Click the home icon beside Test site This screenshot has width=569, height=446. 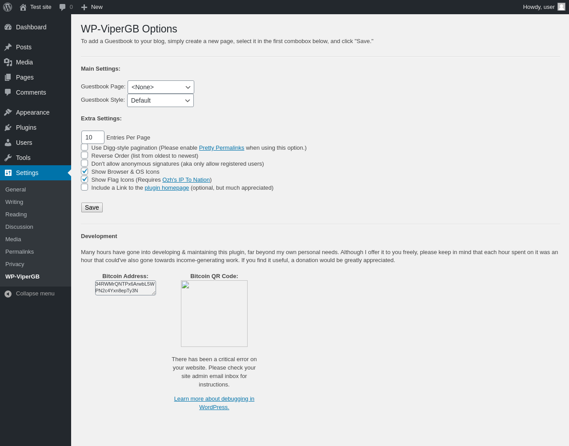[23, 7]
